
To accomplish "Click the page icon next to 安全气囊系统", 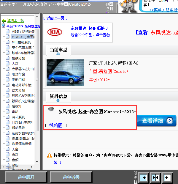I will (x=8, y=47).
